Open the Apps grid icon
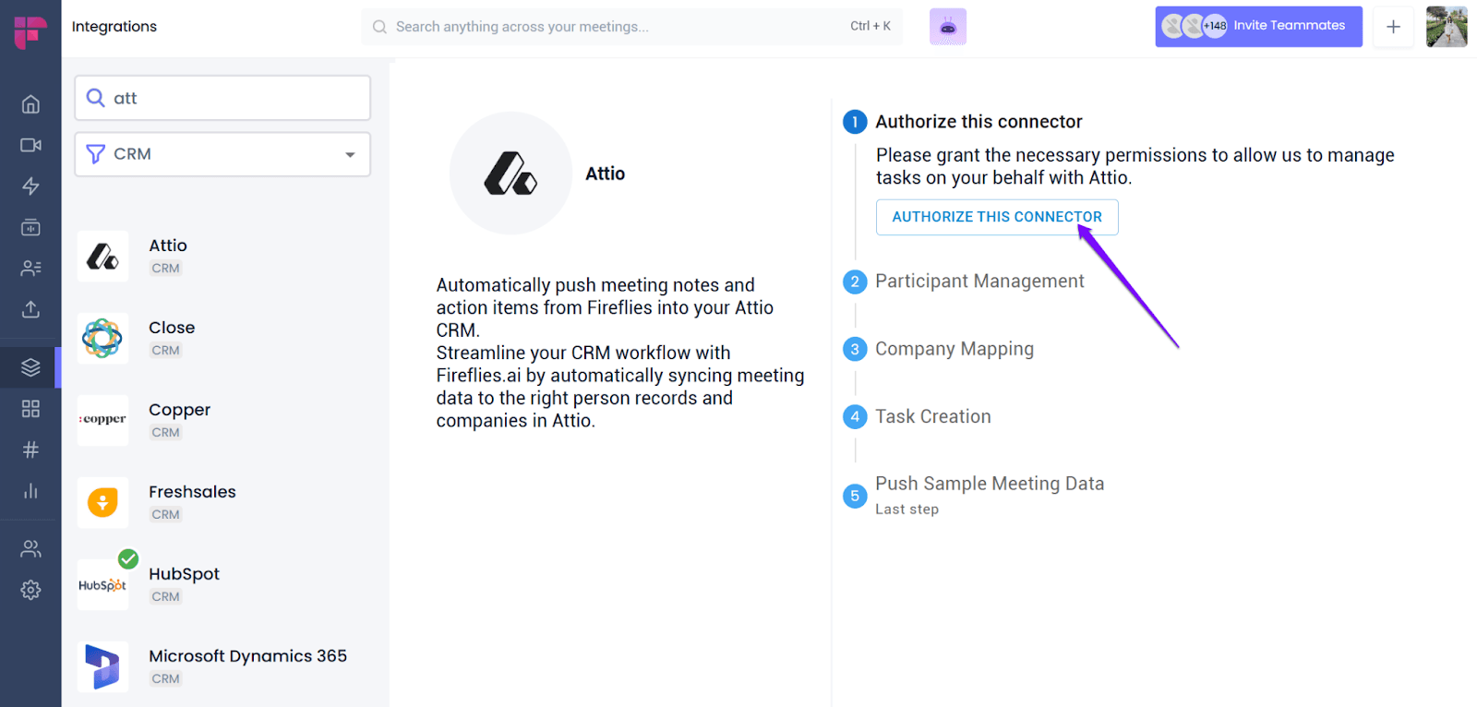 pyautogui.click(x=30, y=409)
